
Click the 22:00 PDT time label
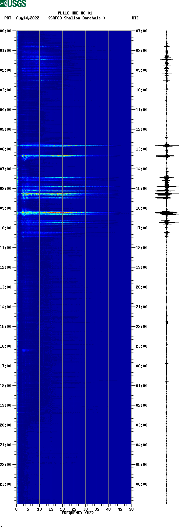coord(6,465)
